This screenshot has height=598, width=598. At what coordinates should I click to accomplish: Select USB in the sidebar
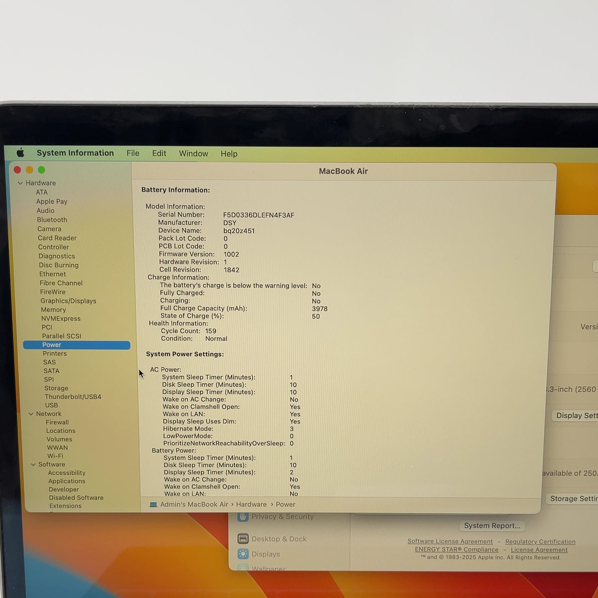[51, 405]
